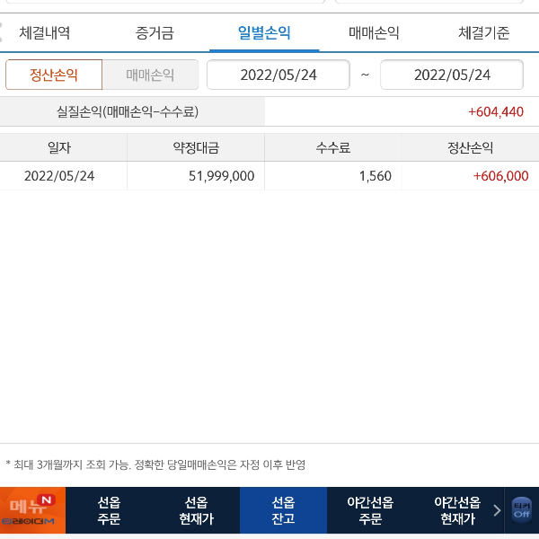539x539 pixels.
Task: Open the end date picker field
Action: (452, 75)
